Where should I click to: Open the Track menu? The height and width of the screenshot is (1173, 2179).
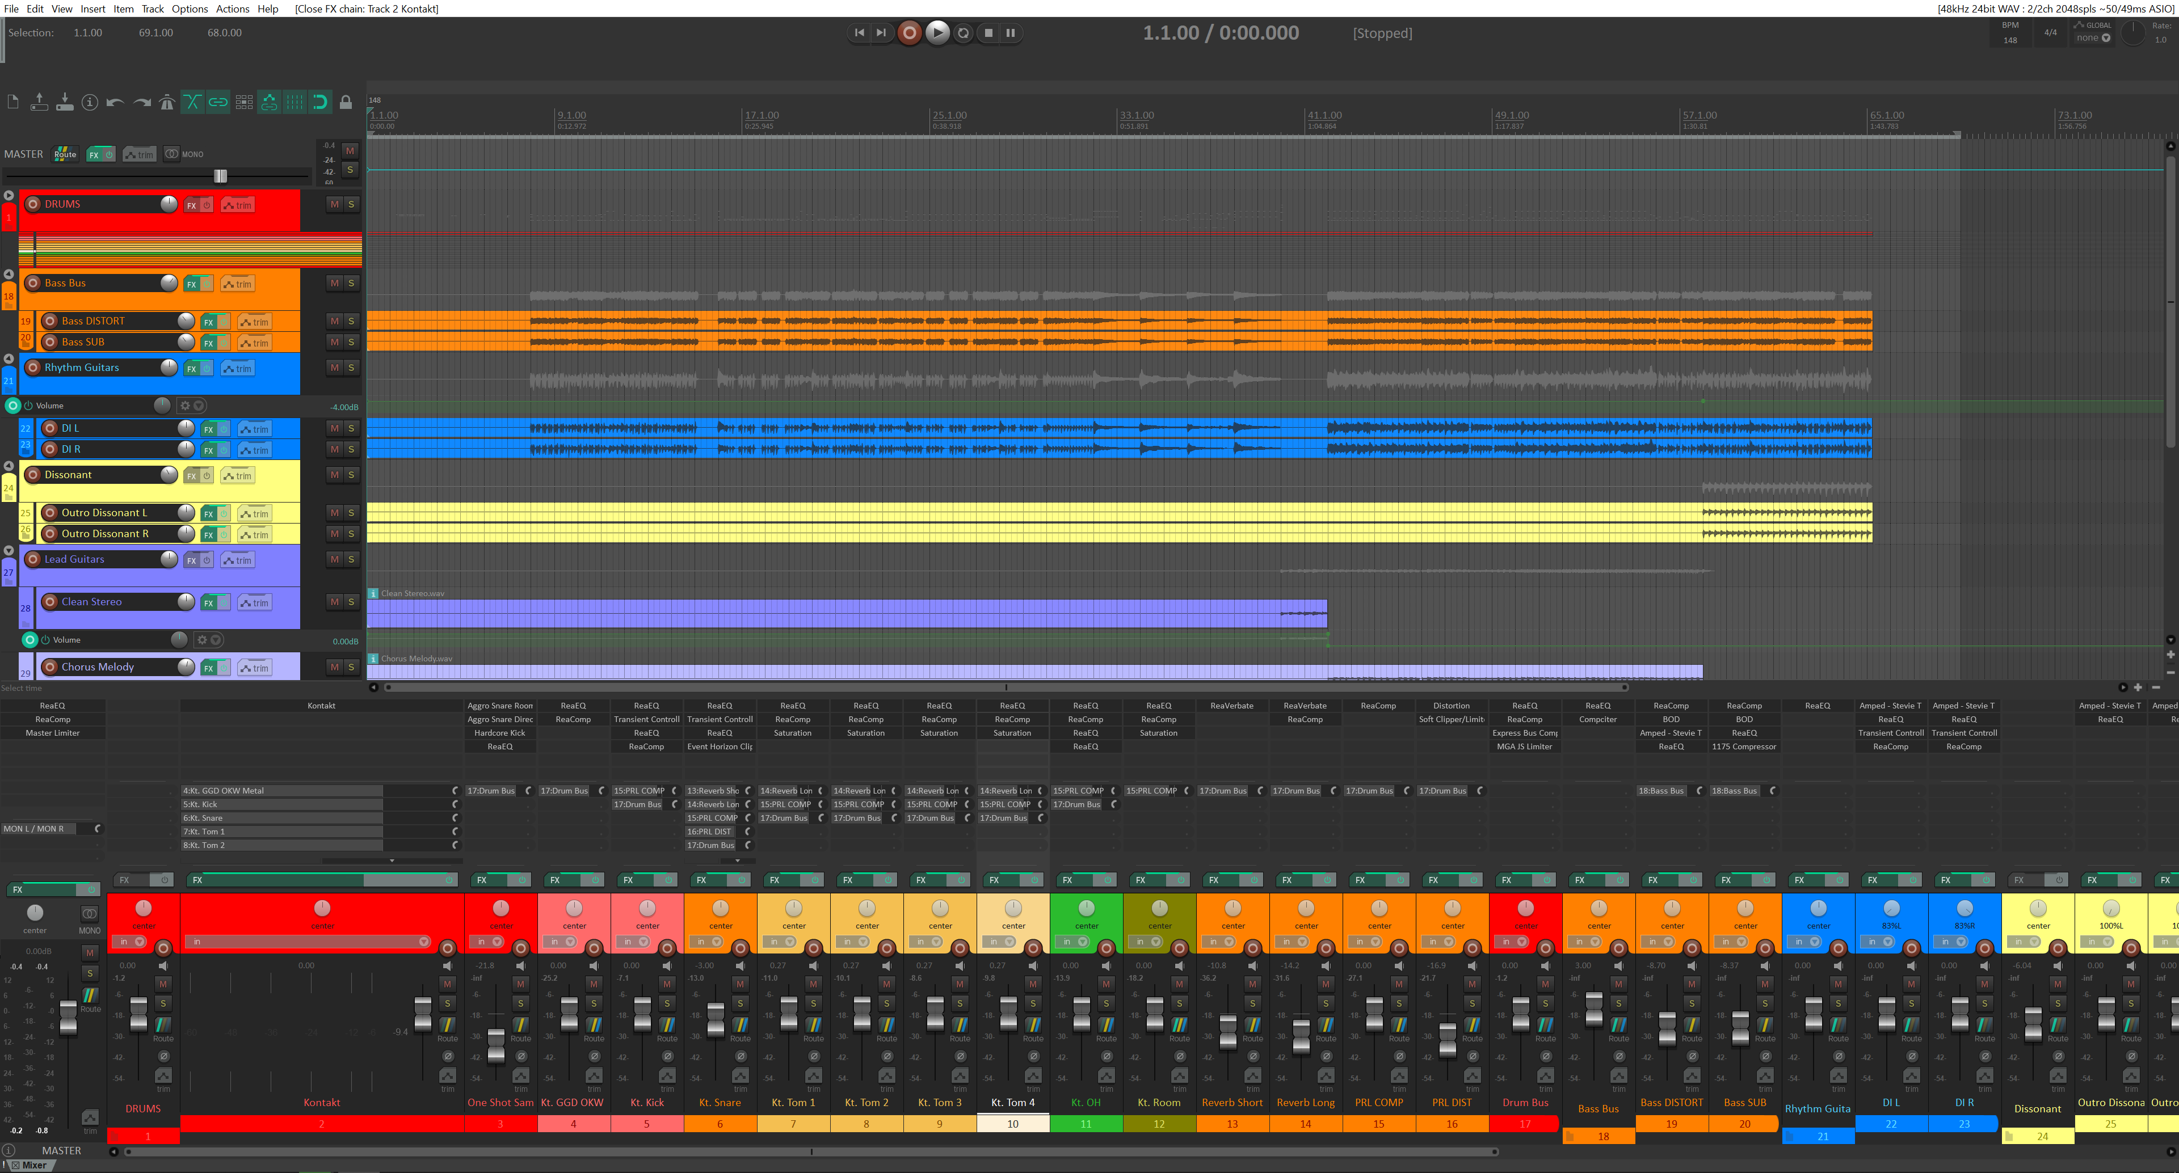pos(152,9)
